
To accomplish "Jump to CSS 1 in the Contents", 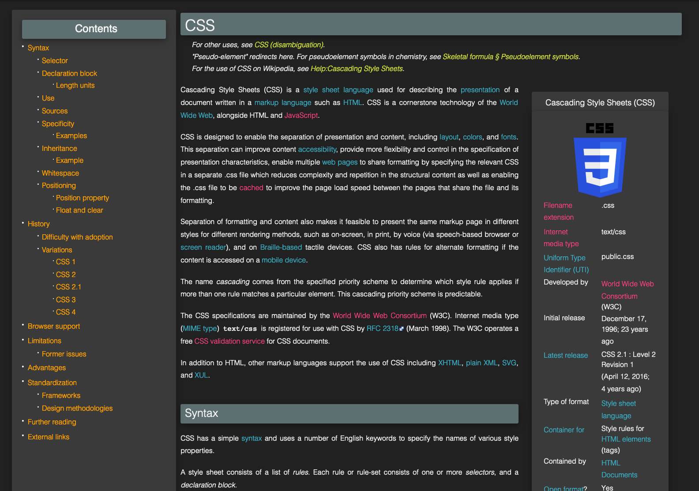I will coord(66,262).
